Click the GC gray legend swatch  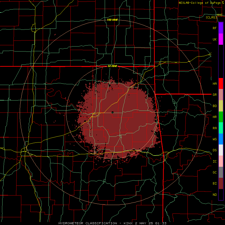click(221, 172)
